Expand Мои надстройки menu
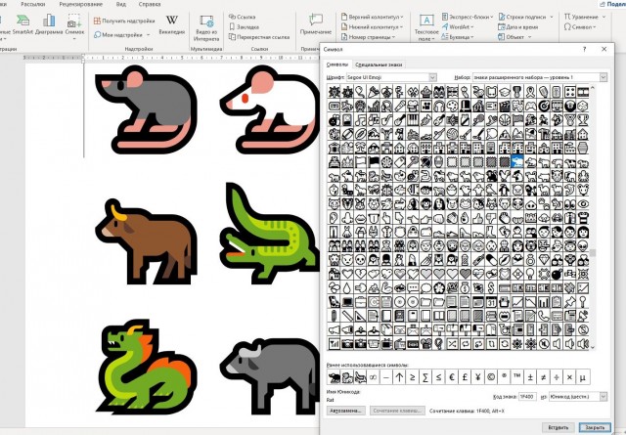626x435 pixels. tap(121, 35)
